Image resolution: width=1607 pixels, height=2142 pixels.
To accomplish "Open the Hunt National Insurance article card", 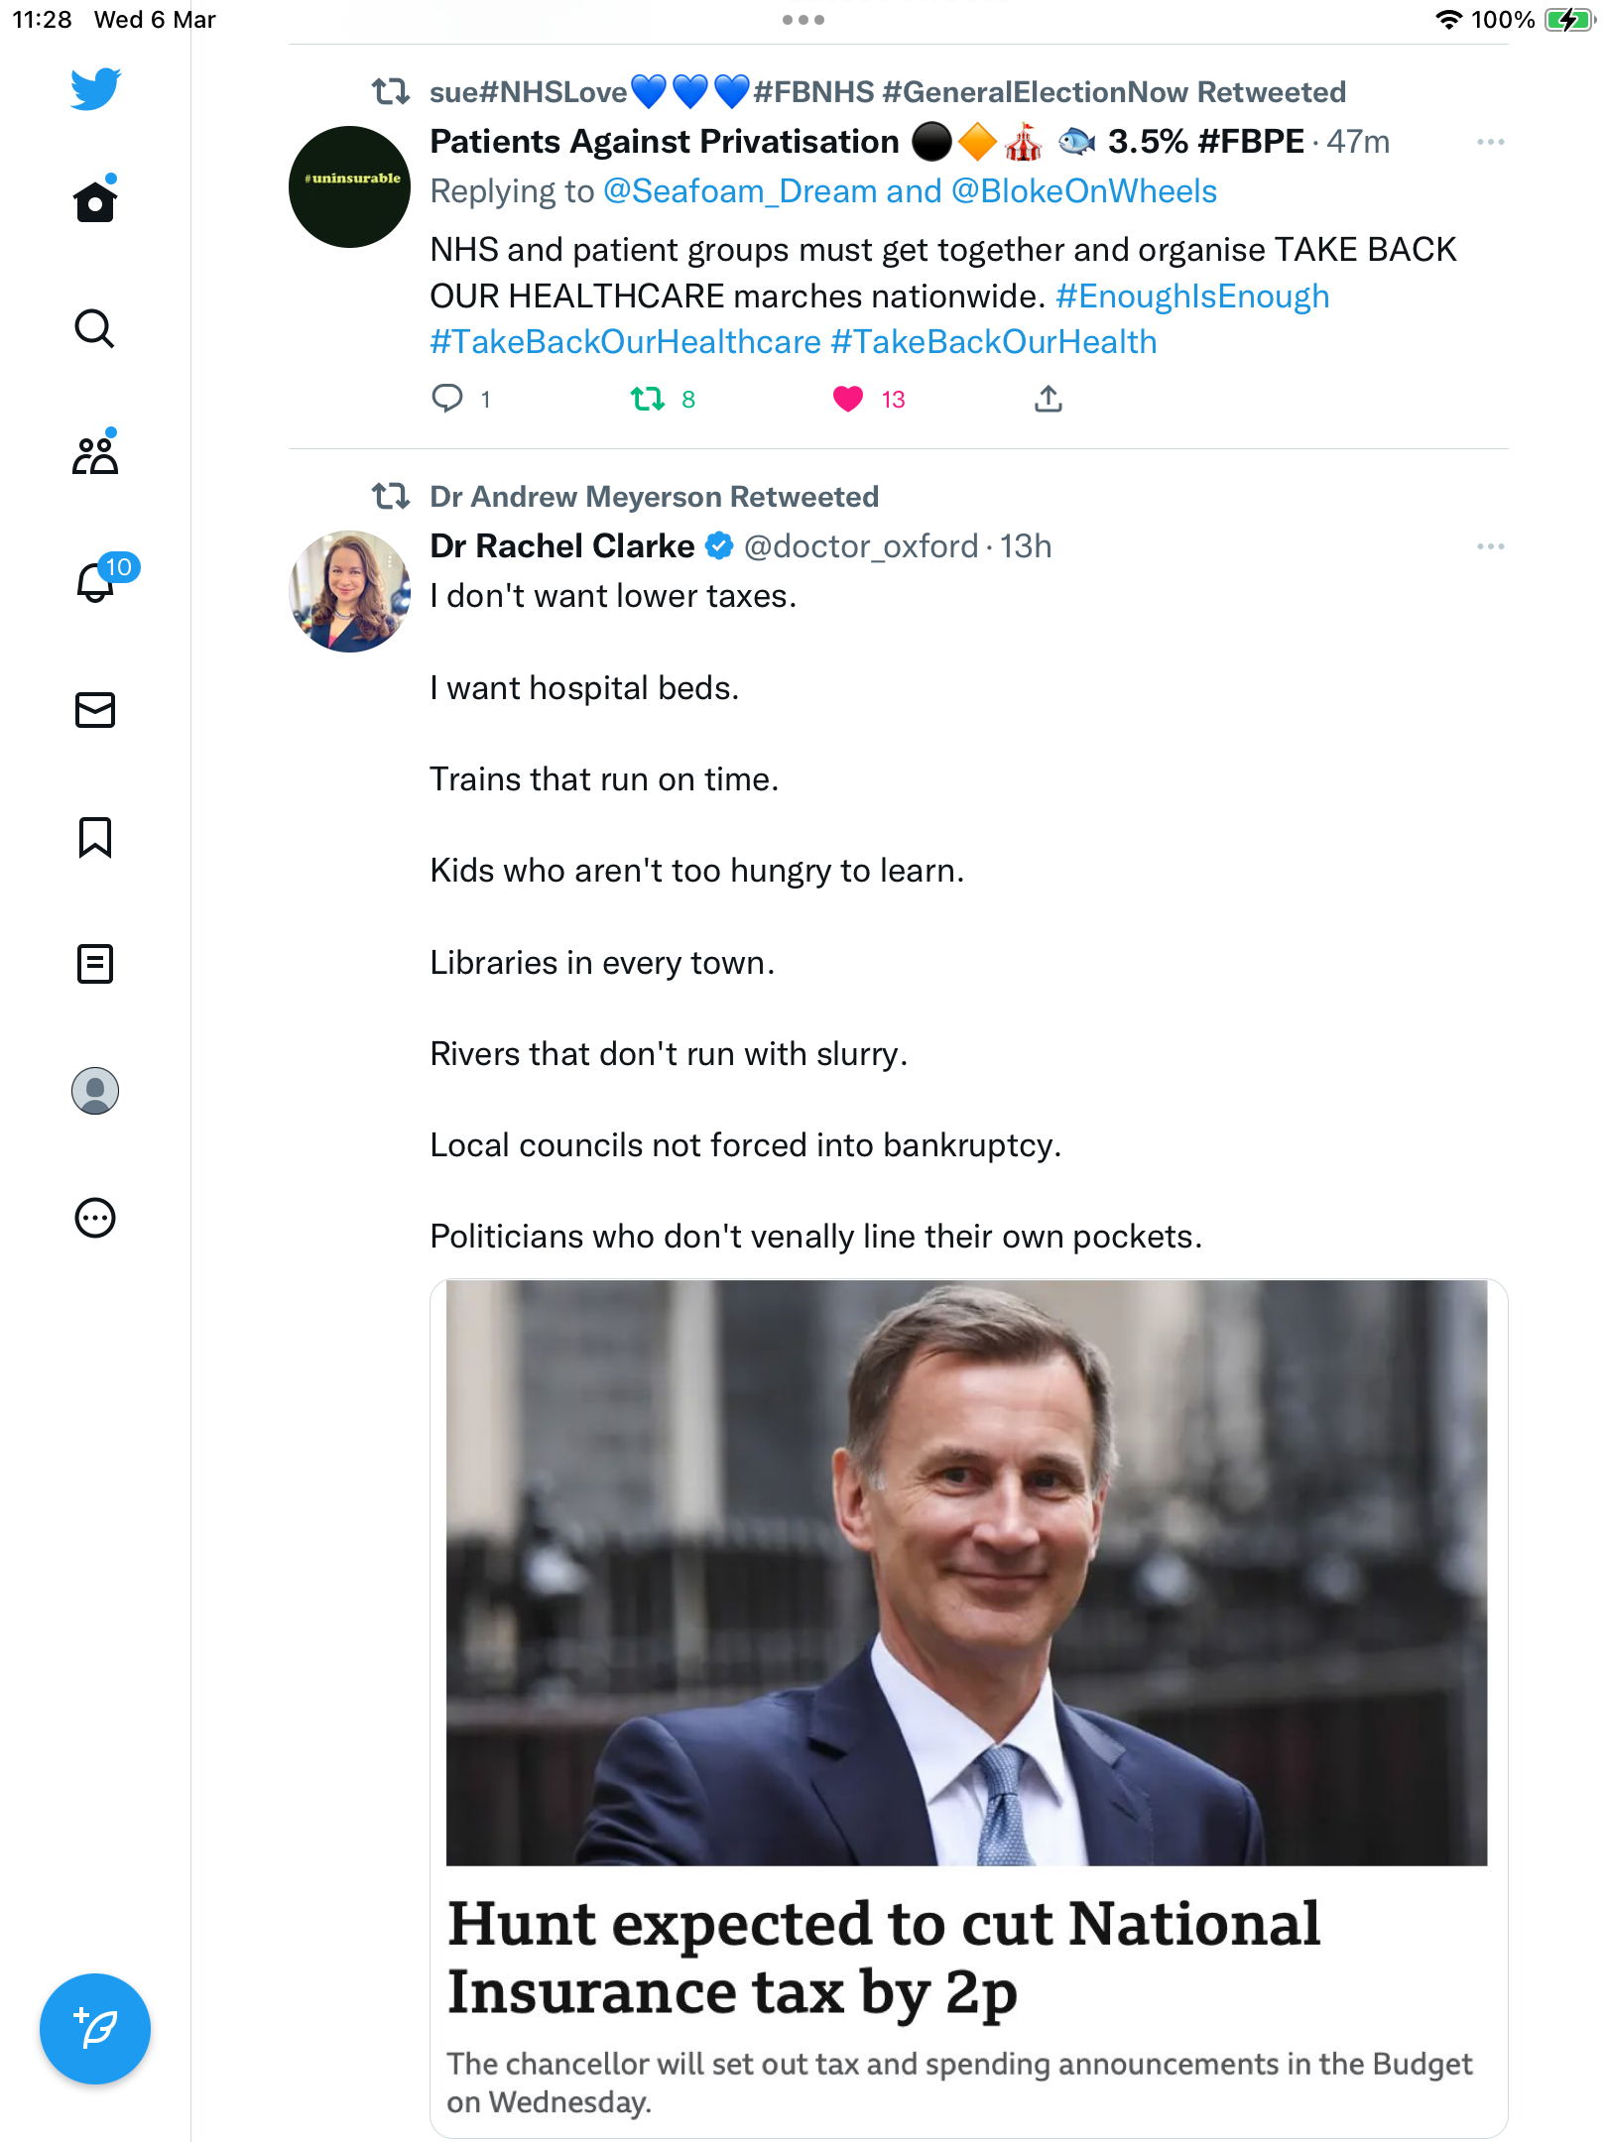I will coord(968,1708).
